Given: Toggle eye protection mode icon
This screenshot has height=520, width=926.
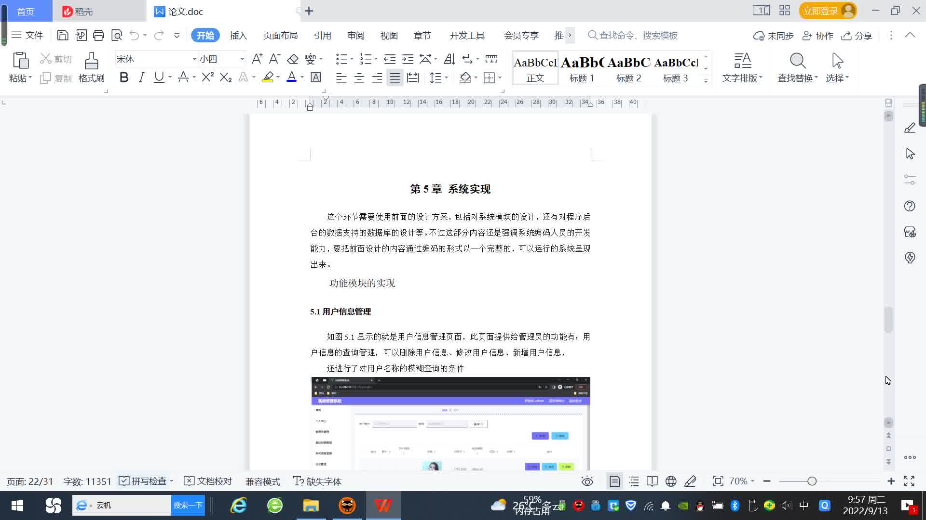Looking at the screenshot, I should pyautogui.click(x=587, y=481).
